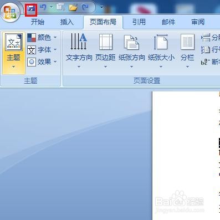Open the undo history dropdown arrow
Viewport: 220px width, 220px height.
[x=51, y=7]
